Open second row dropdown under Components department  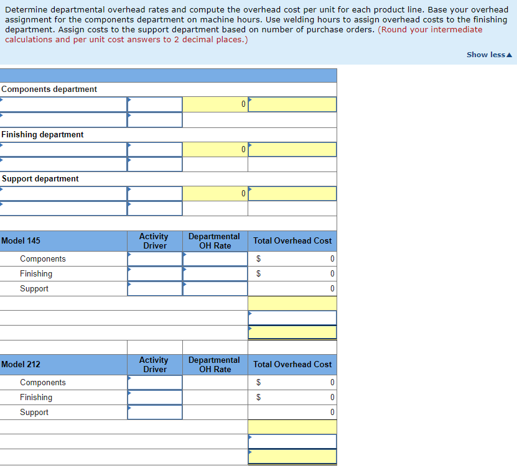[x=63, y=120]
